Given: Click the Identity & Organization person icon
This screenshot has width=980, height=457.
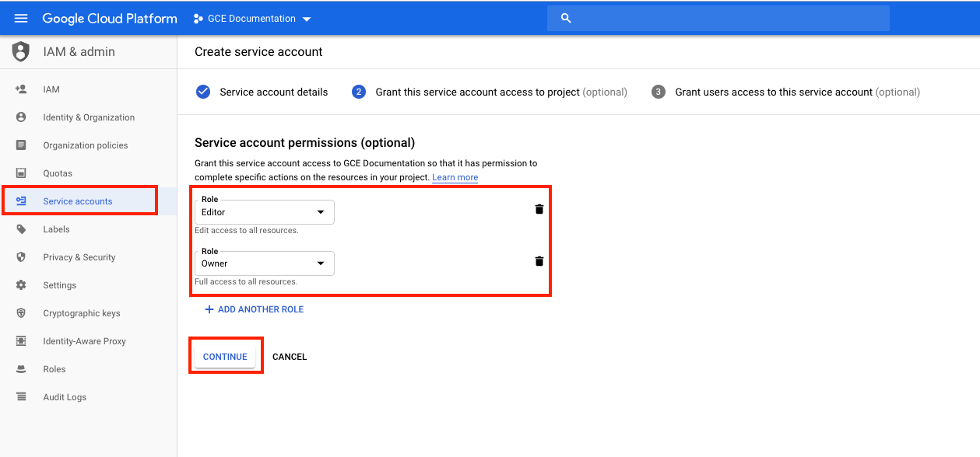Looking at the screenshot, I should point(21,117).
